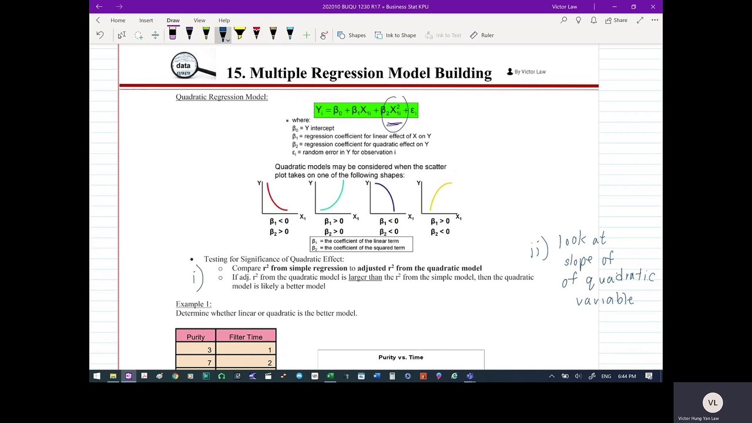The image size is (752, 423).
Task: Click the 'By Victor Law' author label
Action: point(526,72)
